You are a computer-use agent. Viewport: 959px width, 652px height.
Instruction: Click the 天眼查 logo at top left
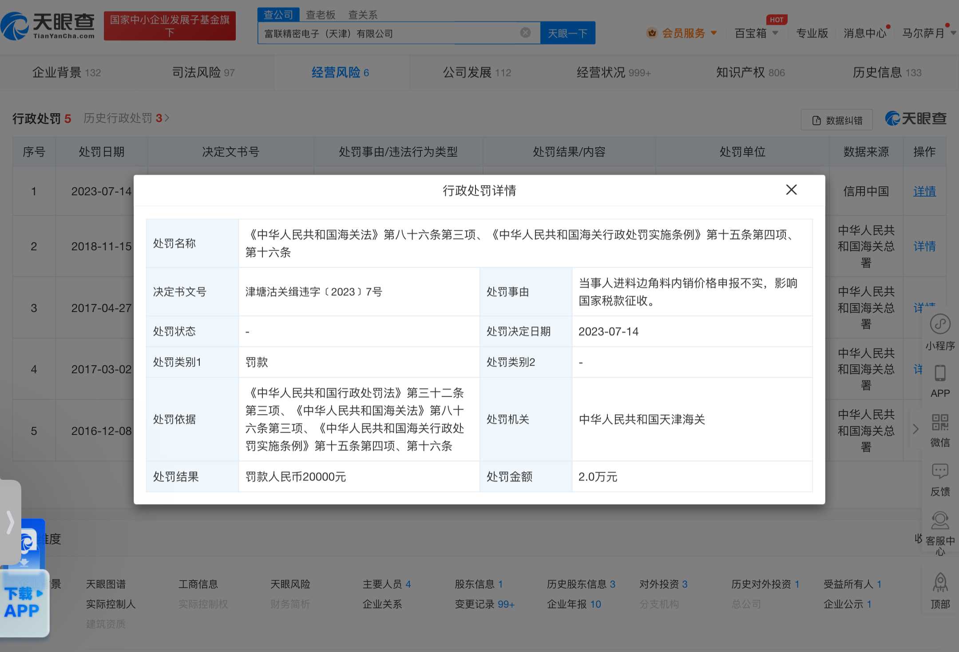(48, 26)
